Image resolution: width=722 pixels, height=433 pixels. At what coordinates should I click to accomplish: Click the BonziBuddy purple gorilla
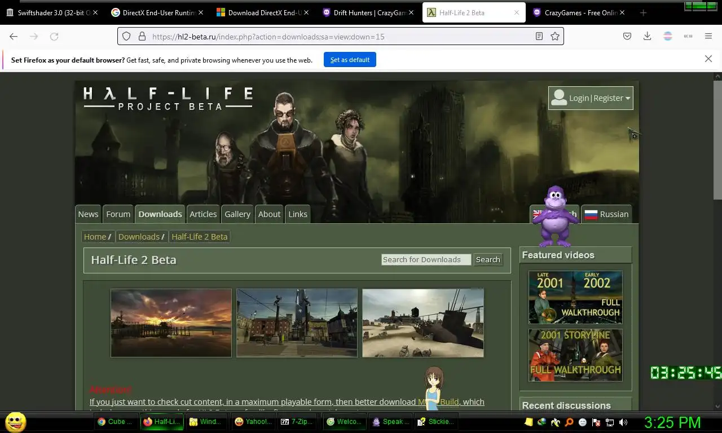pos(555,216)
